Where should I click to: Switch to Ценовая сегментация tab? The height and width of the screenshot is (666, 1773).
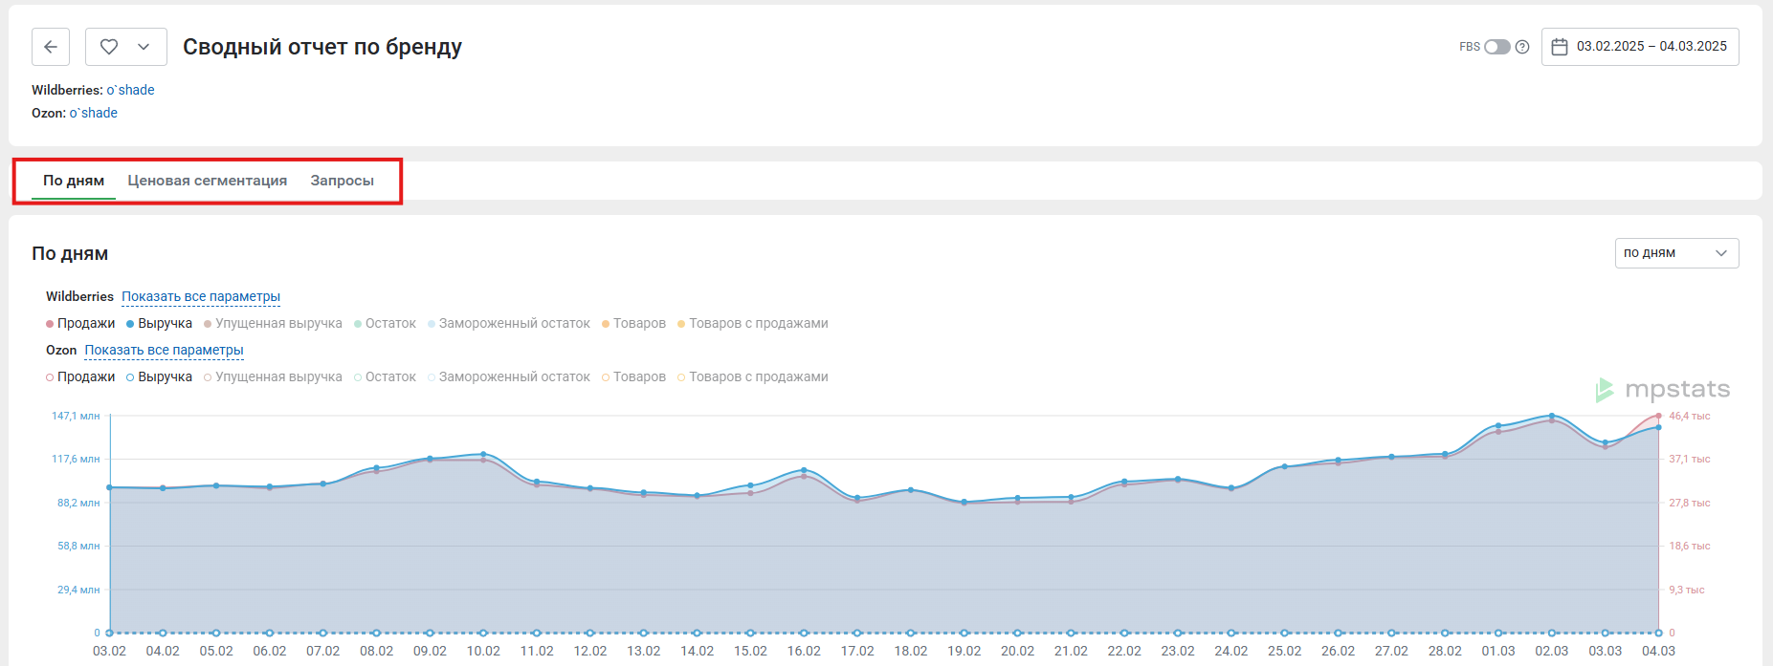coord(208,181)
